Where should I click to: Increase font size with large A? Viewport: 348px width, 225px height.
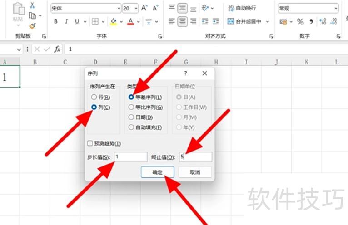144,8
